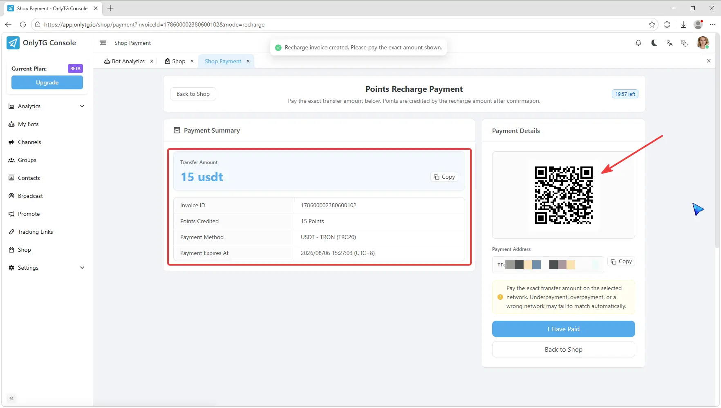Close the browser tab Shop Payment - OnlyTG Console
The width and height of the screenshot is (721, 408).
(x=96, y=8)
